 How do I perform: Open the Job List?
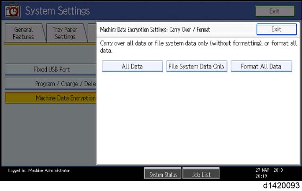click(x=201, y=174)
